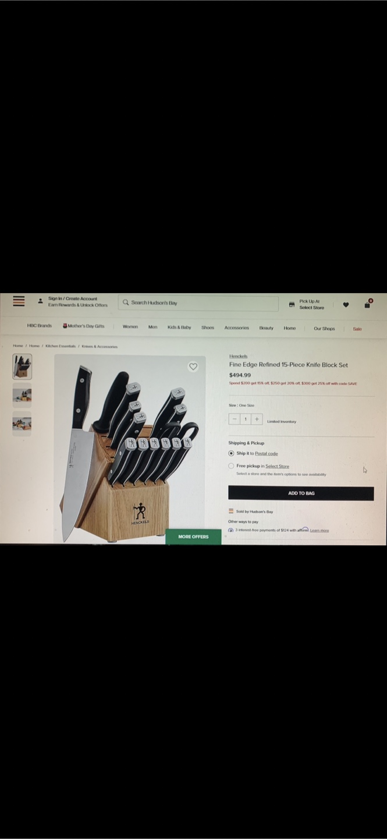387x839 pixels.
Task: Open the Women menu category
Action: click(130, 327)
